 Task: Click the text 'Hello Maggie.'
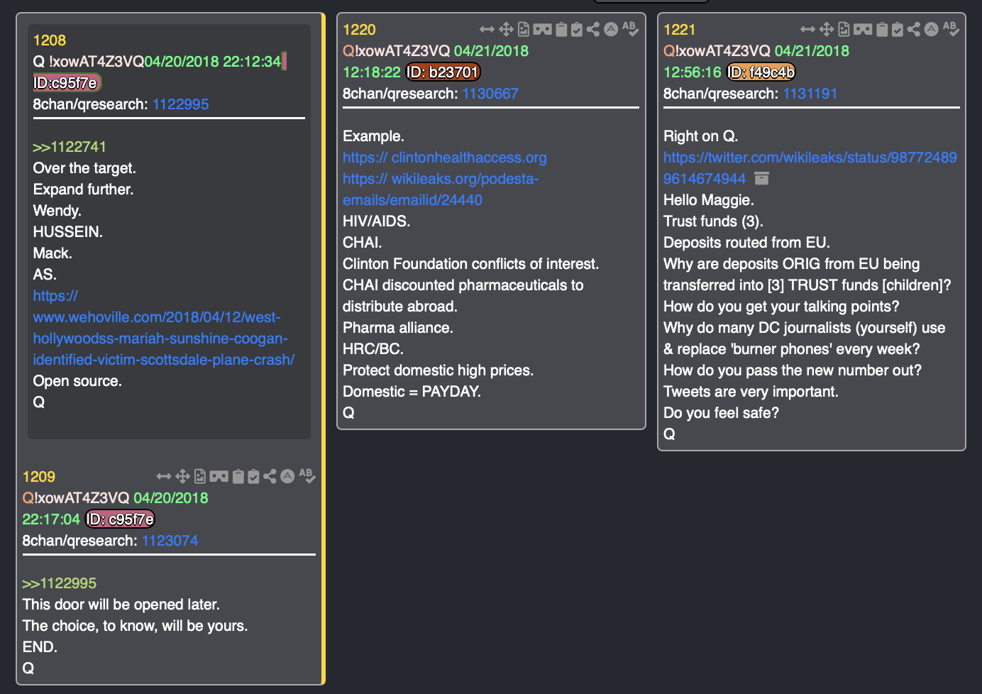(709, 200)
